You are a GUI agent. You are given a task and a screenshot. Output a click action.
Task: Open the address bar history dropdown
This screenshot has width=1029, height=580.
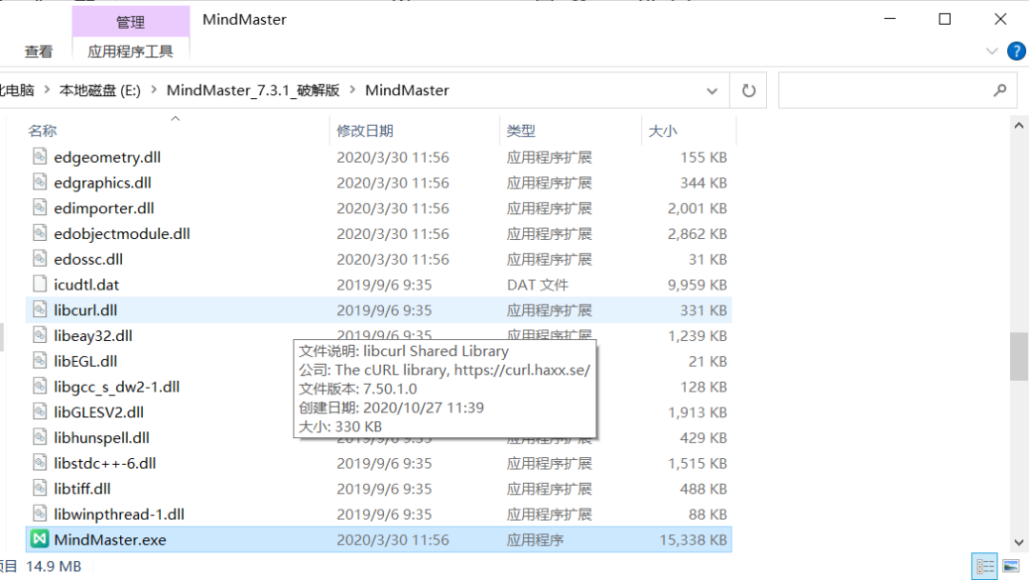(712, 90)
